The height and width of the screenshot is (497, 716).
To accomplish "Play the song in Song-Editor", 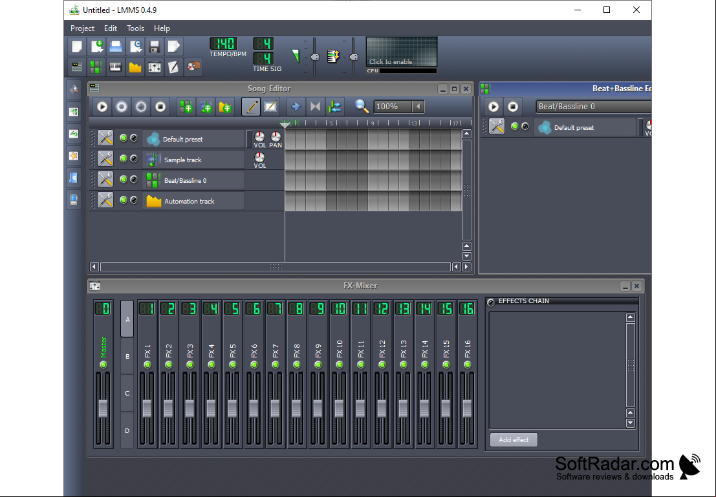I will click(102, 107).
